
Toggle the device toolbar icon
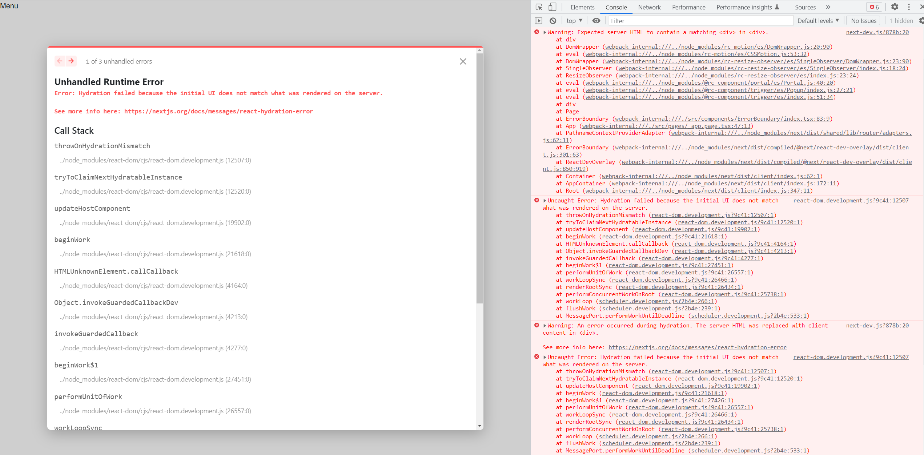[552, 7]
